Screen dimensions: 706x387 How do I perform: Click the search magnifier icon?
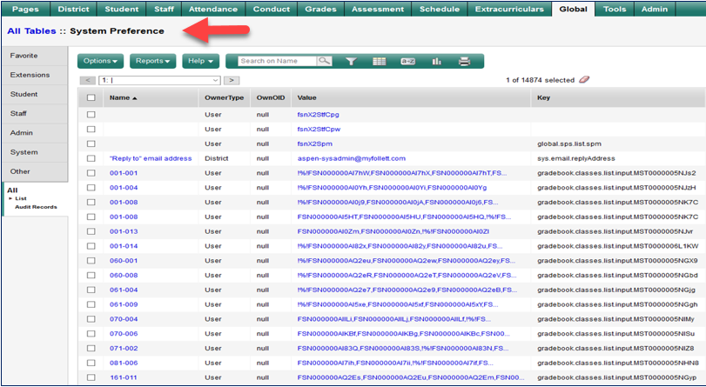pos(324,61)
